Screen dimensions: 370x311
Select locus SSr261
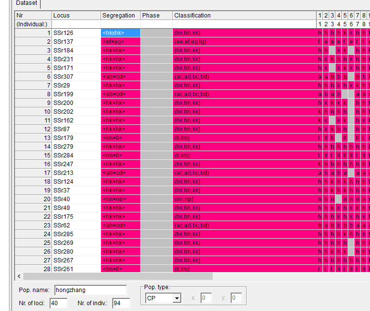coord(76,269)
